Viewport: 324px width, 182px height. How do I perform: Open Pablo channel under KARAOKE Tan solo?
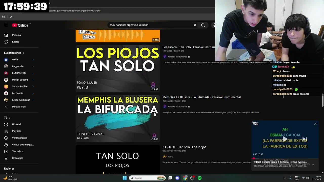170,157
